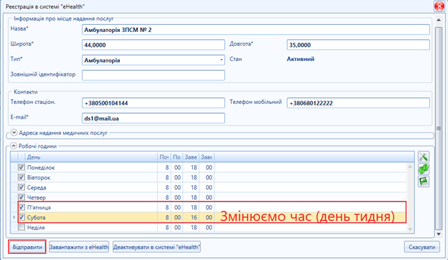The height and width of the screenshot is (260, 448).
Task: Click the working hours table scroll-down arrow
Action: click(x=410, y=229)
